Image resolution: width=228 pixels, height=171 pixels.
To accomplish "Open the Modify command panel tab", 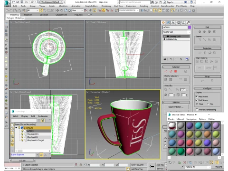I will pyautogui.click(x=168, y=22).
